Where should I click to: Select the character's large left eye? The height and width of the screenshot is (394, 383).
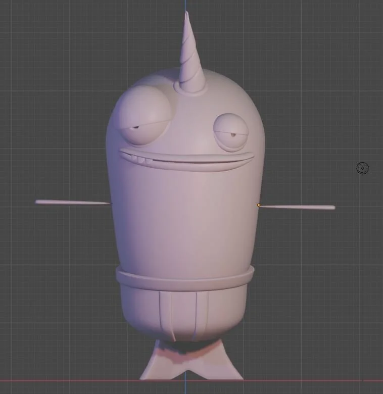[144, 115]
